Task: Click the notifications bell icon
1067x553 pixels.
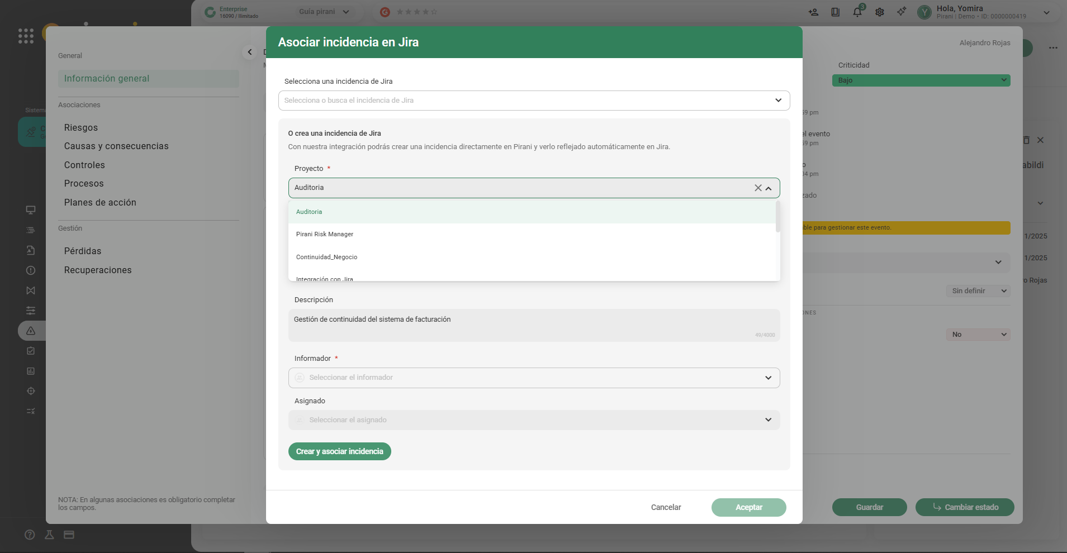Action: click(x=857, y=12)
